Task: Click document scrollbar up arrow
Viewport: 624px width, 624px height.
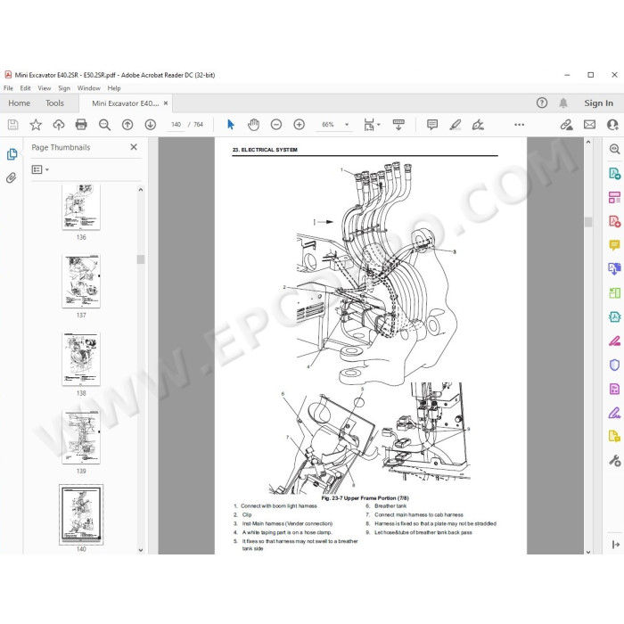Action: point(588,142)
